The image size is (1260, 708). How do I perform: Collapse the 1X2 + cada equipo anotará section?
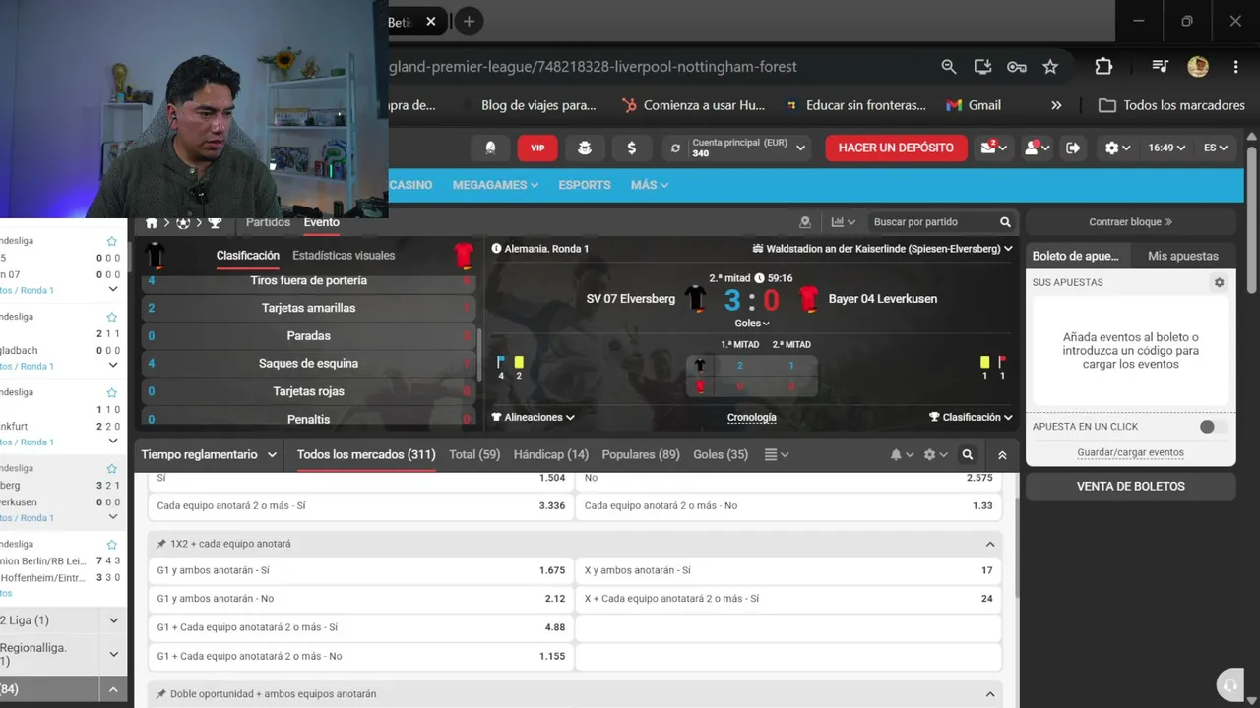(990, 544)
